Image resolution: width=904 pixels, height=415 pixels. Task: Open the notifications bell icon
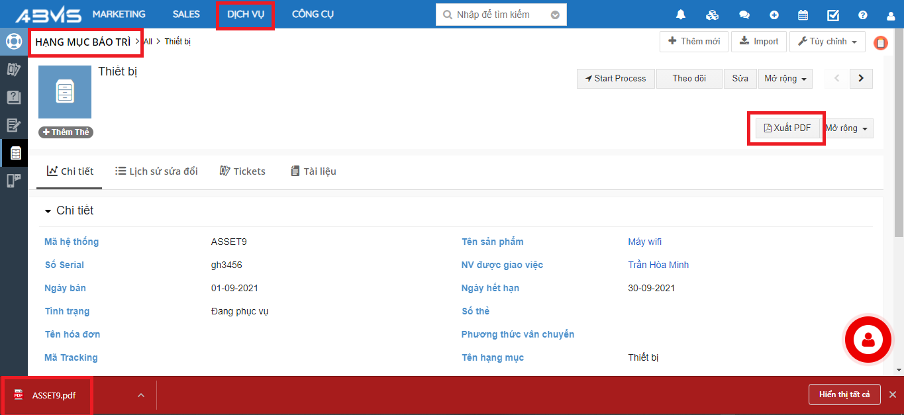pos(681,15)
